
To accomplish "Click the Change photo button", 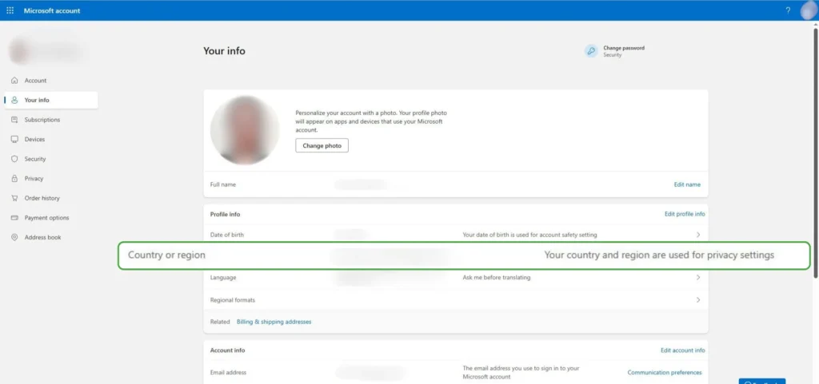I will point(322,146).
